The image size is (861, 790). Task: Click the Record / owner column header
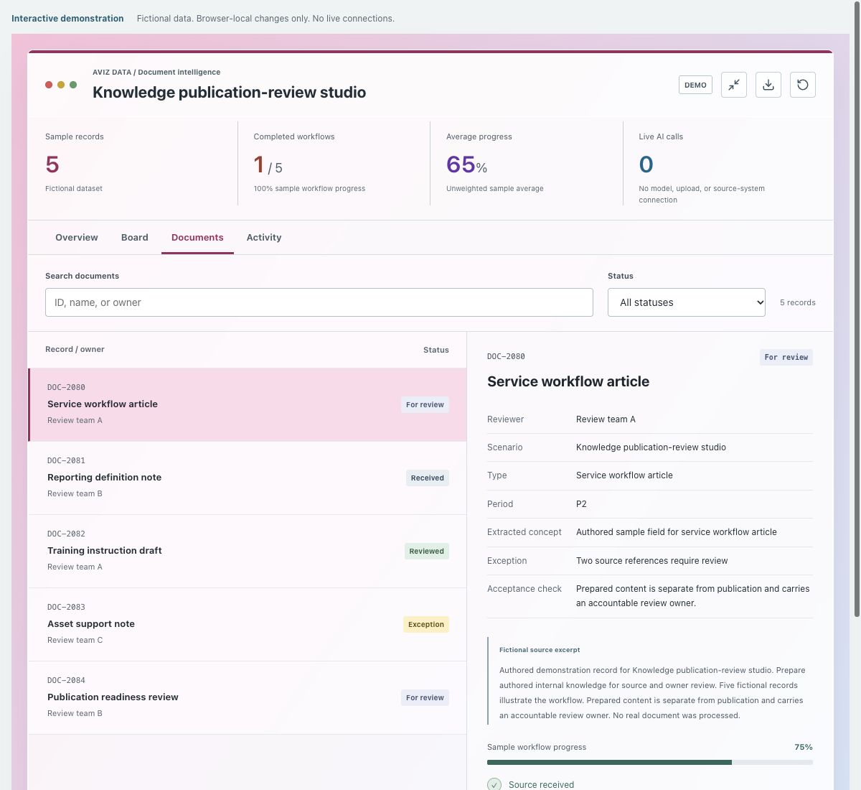click(x=75, y=349)
